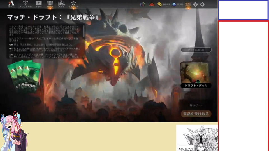Click the event description scrollbar
Viewport: 269px width, 151px height.
tap(84, 31)
